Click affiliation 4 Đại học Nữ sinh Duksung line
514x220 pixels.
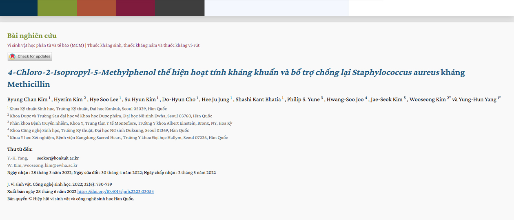(x=98, y=130)
